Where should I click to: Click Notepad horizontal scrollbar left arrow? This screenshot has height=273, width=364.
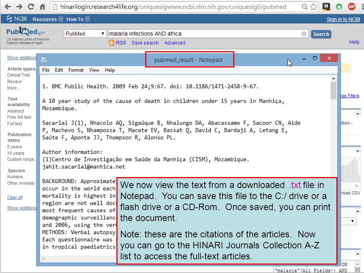pyautogui.click(x=43, y=258)
